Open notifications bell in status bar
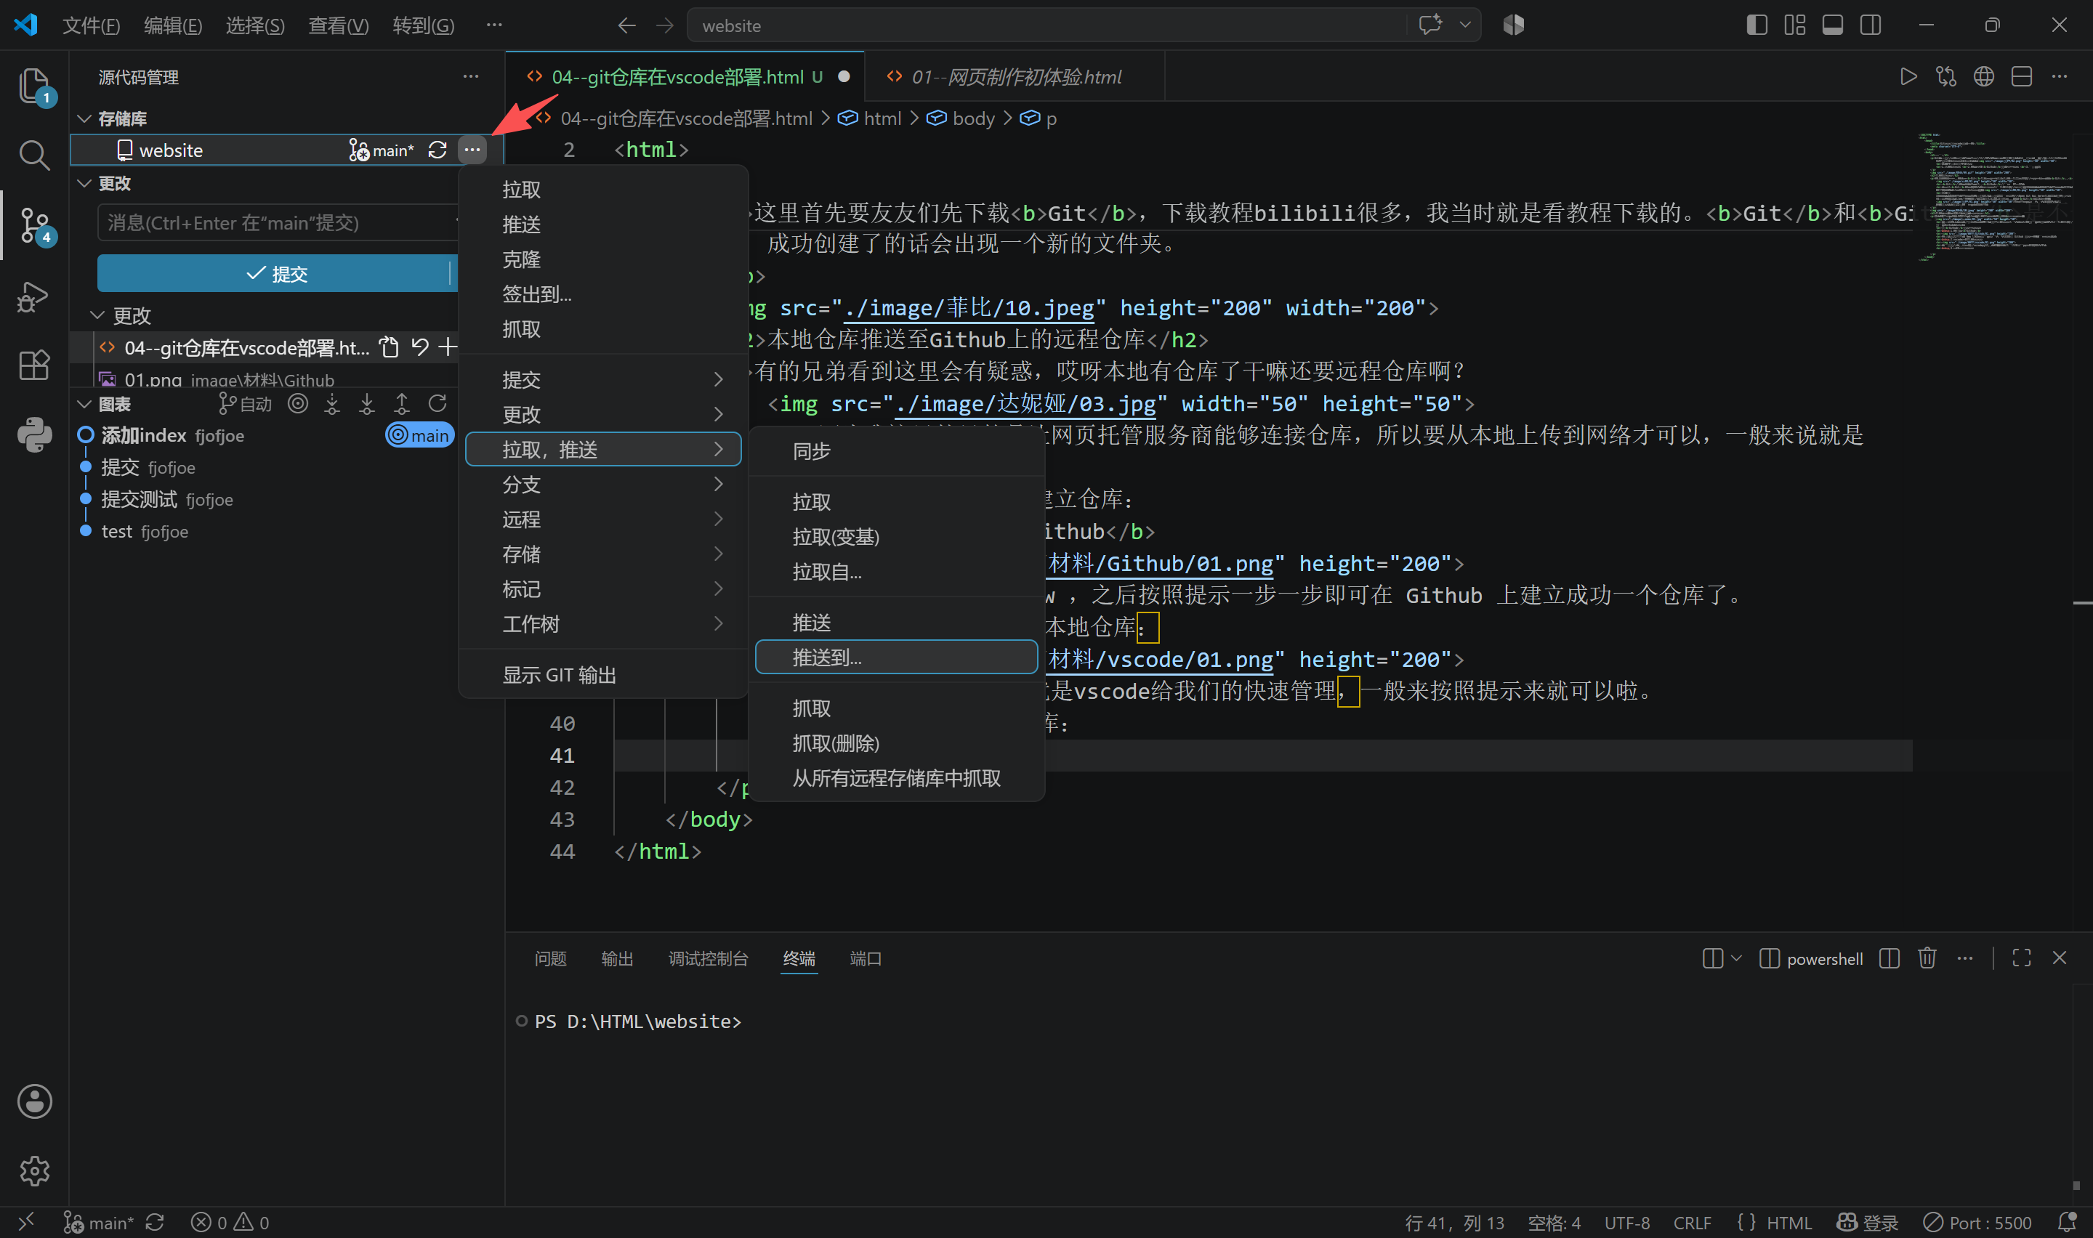This screenshot has height=1238, width=2093. [2067, 1222]
